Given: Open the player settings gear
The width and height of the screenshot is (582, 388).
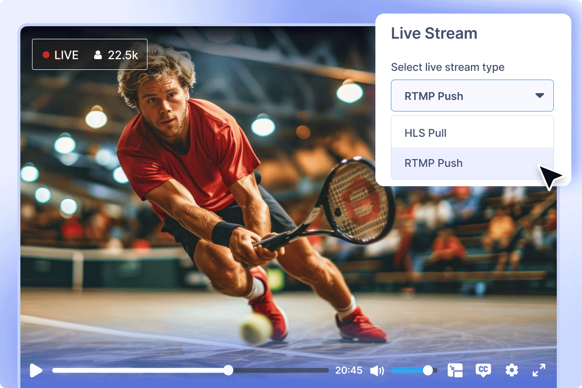Looking at the screenshot, I should point(512,370).
